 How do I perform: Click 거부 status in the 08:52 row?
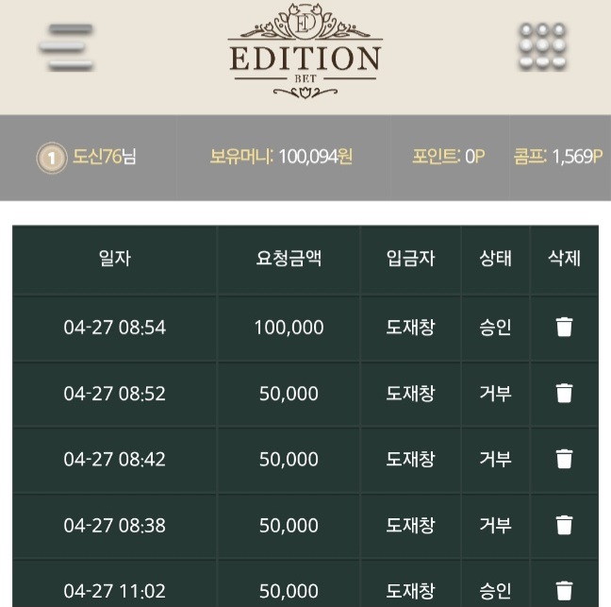[x=495, y=394]
